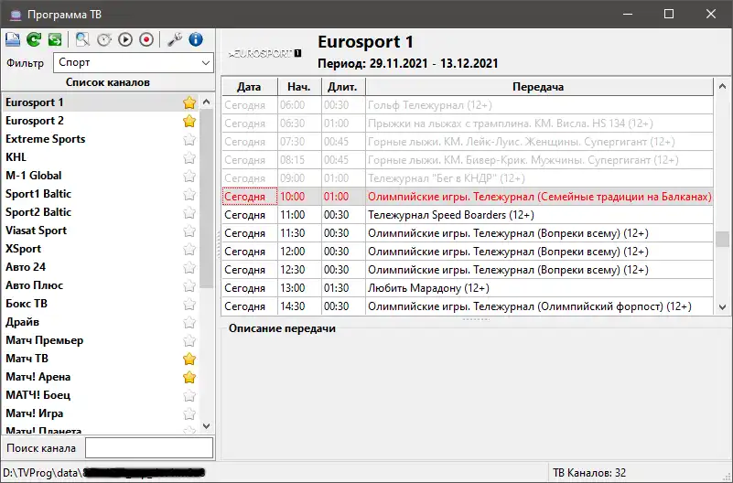Toggle favorite star for M-1 Global

click(189, 177)
